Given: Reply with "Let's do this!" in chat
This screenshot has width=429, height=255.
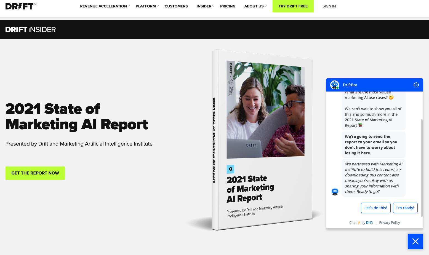Looking at the screenshot, I should coord(375,208).
